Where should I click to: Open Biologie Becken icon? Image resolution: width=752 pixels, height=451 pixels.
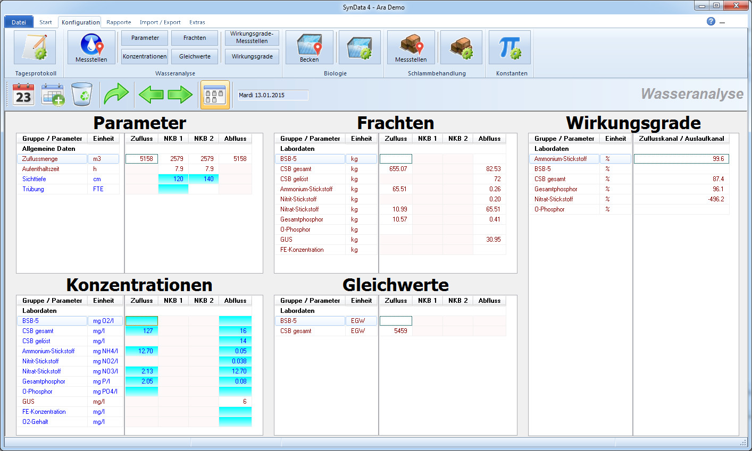tap(309, 48)
